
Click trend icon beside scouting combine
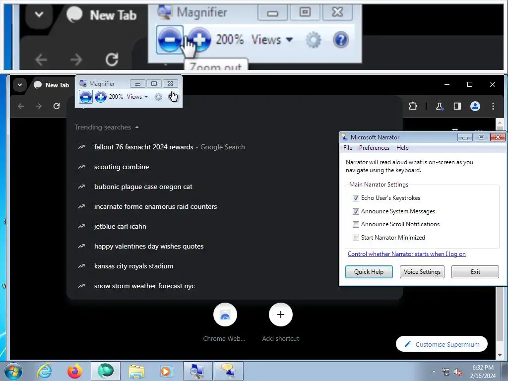coord(81,167)
